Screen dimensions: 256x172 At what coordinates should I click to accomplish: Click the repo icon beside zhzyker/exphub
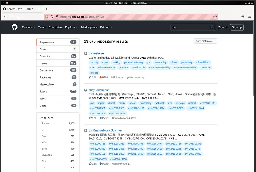pyautogui.click(x=85, y=90)
